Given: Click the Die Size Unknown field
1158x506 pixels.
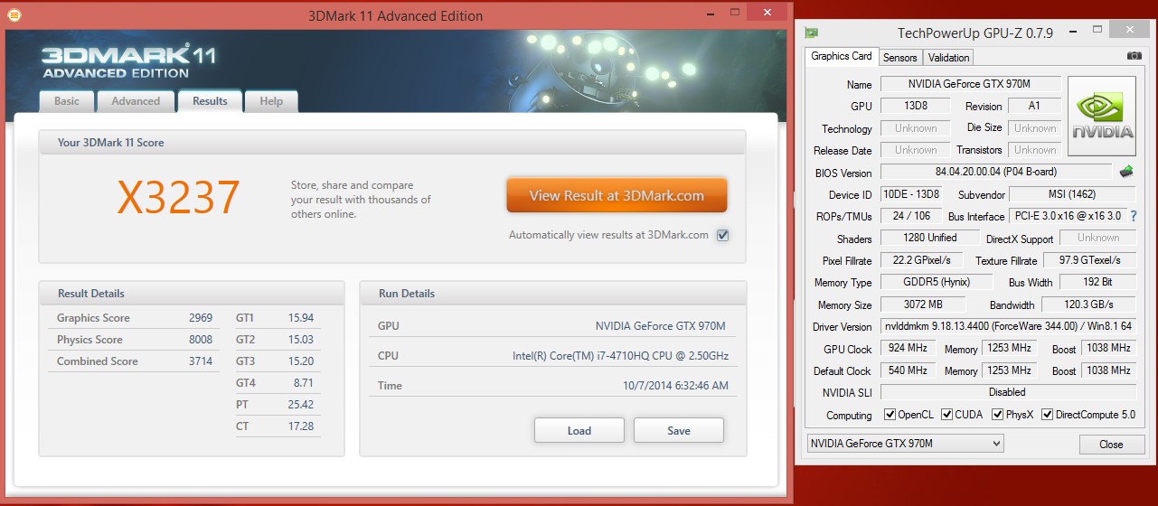Looking at the screenshot, I should point(1035,128).
